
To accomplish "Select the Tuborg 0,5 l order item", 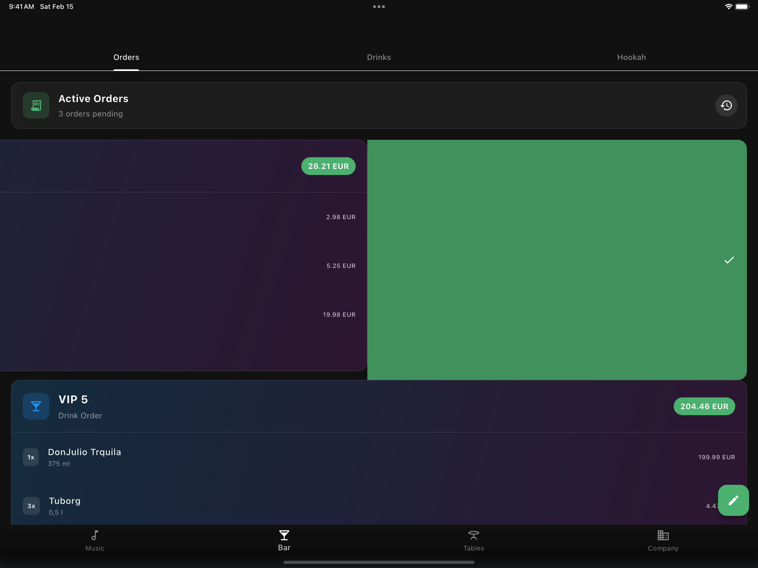I will click(64, 505).
